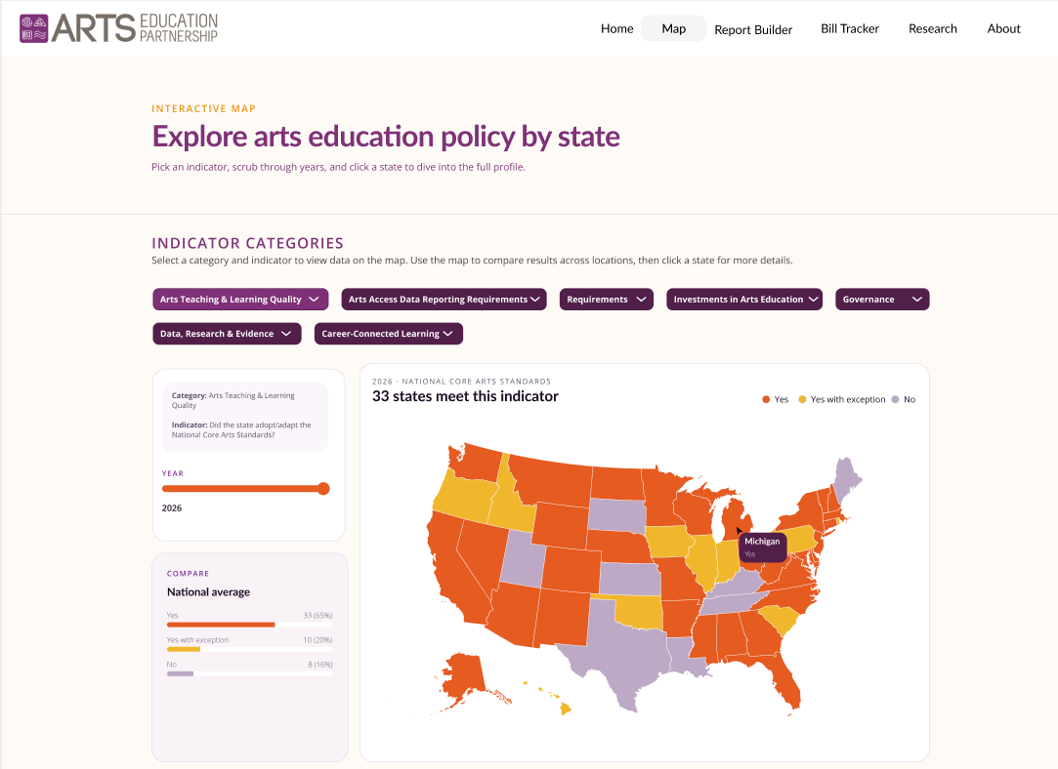Click the purple No legend dot
Screen dimensions: 1058x769
pyautogui.click(x=896, y=400)
